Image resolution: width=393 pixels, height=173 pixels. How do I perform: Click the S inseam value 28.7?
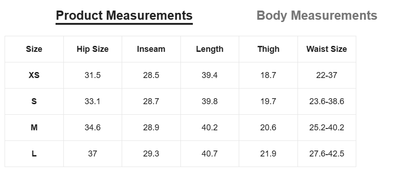(x=151, y=101)
